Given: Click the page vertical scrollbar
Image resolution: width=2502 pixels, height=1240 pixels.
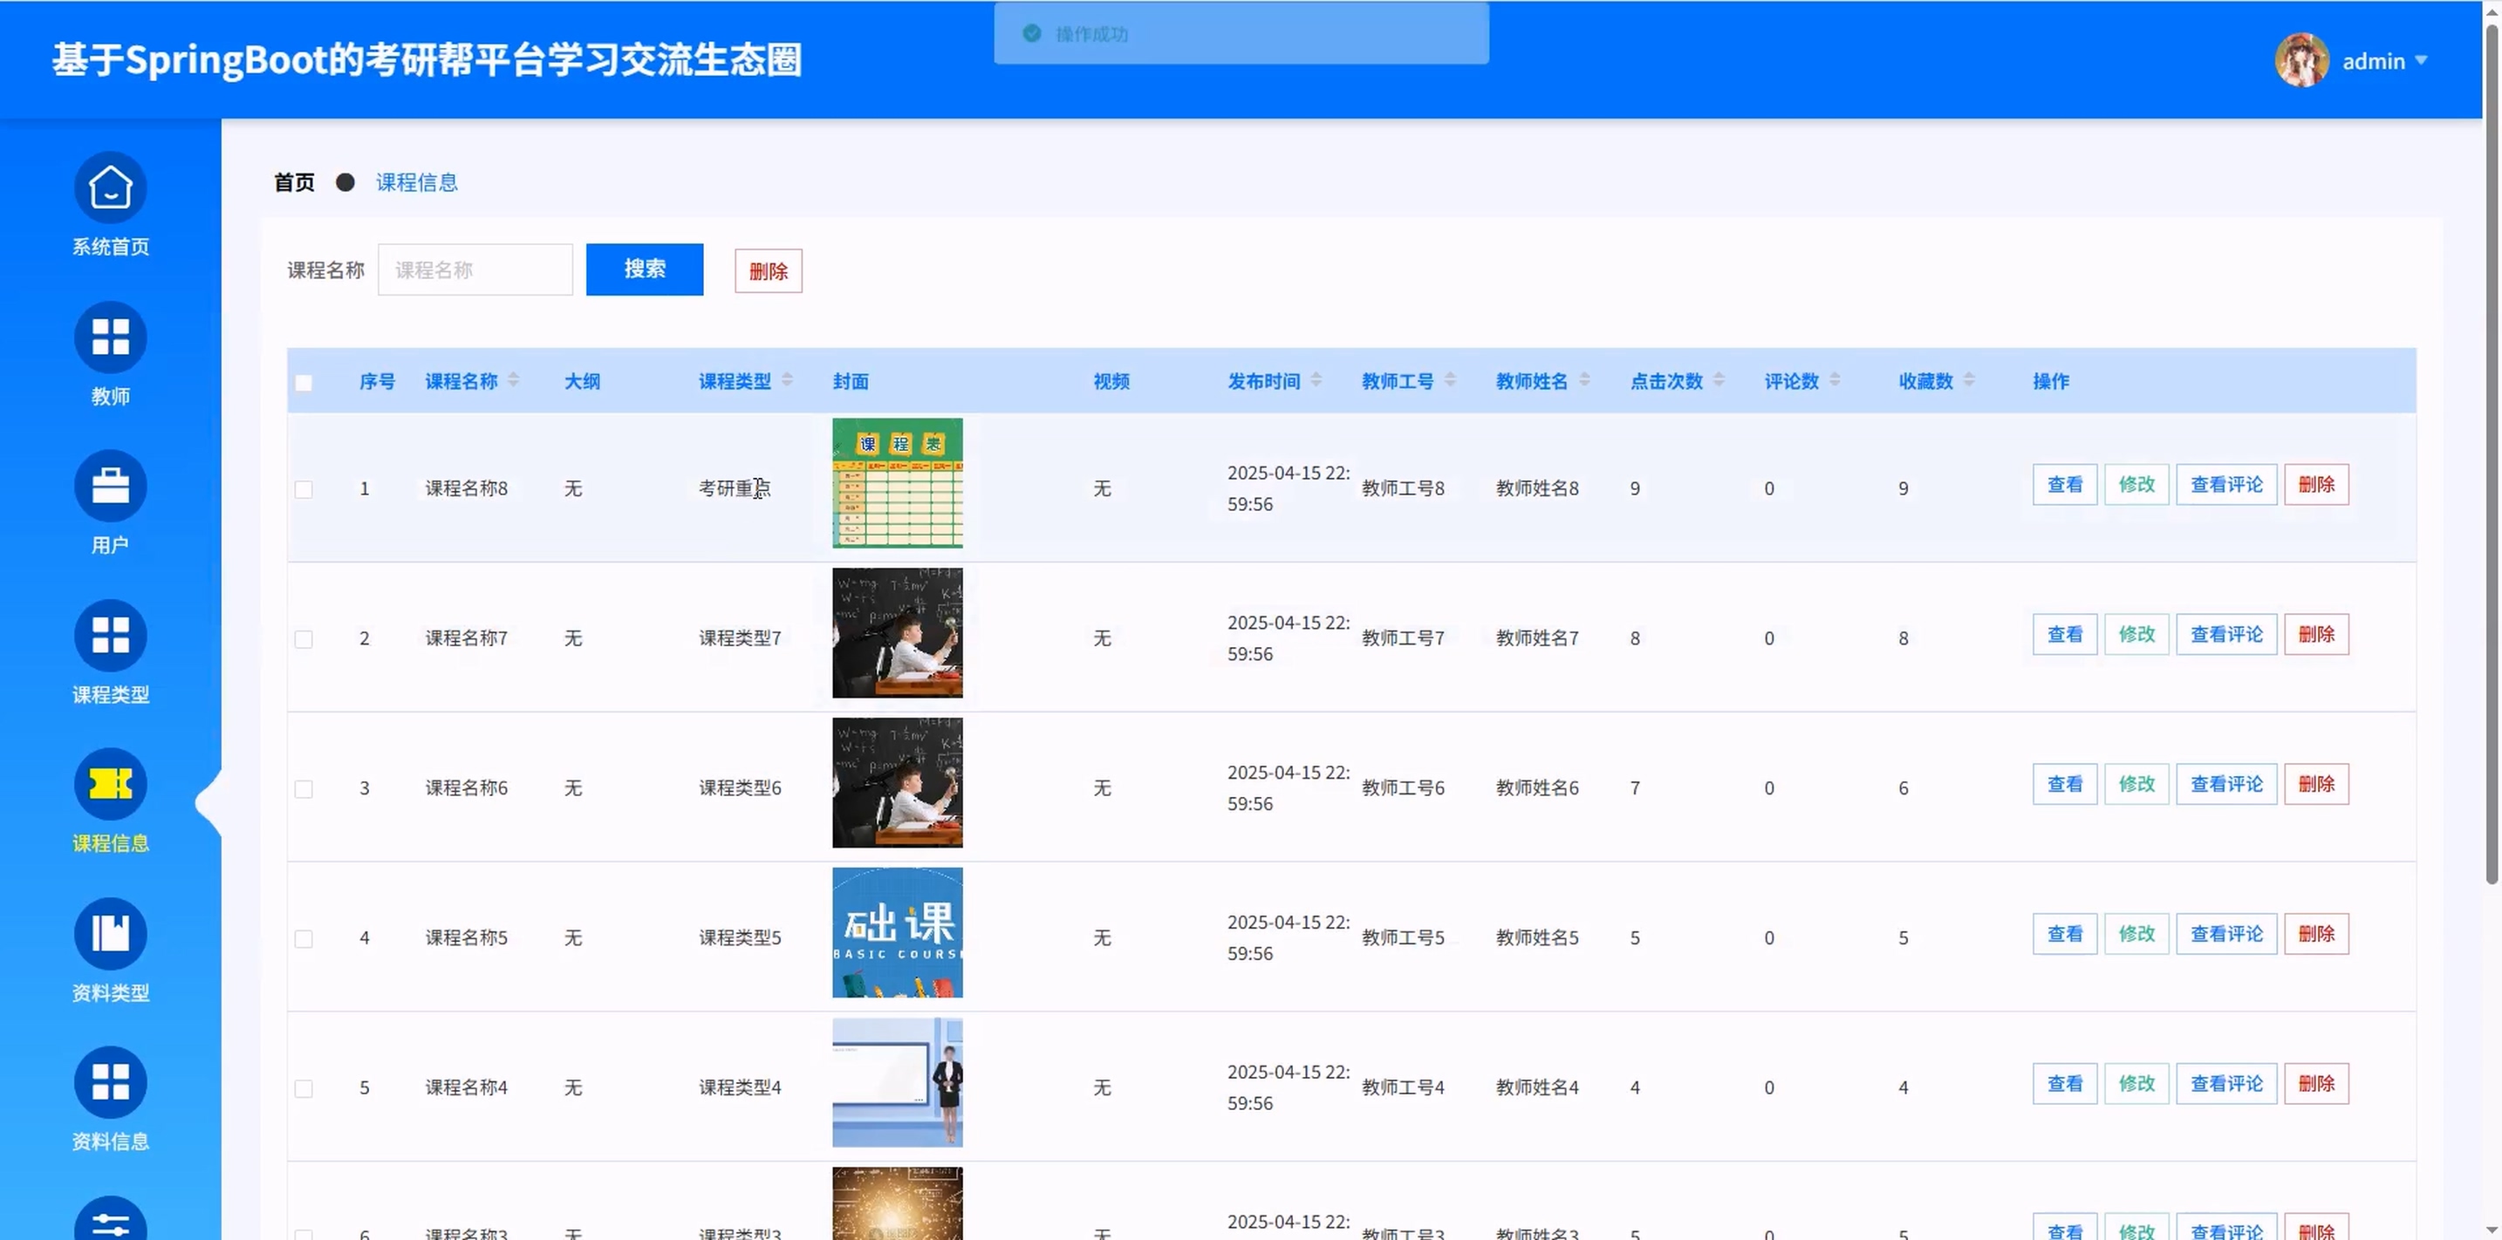Looking at the screenshot, I should [2492, 456].
